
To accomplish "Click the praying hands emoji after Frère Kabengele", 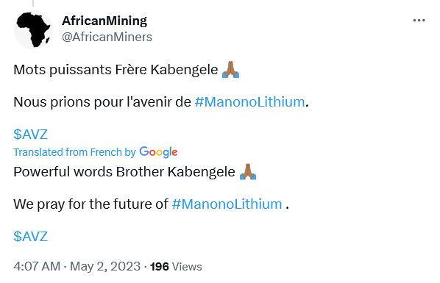I will click(230, 69).
